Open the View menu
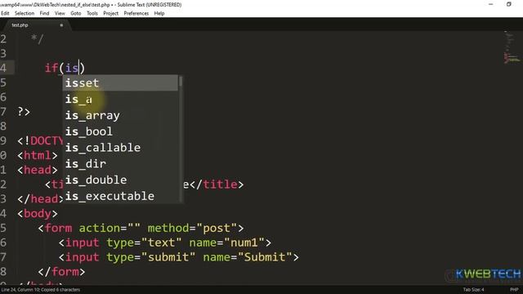Screen dimensions: 523x294 click(x=60, y=13)
